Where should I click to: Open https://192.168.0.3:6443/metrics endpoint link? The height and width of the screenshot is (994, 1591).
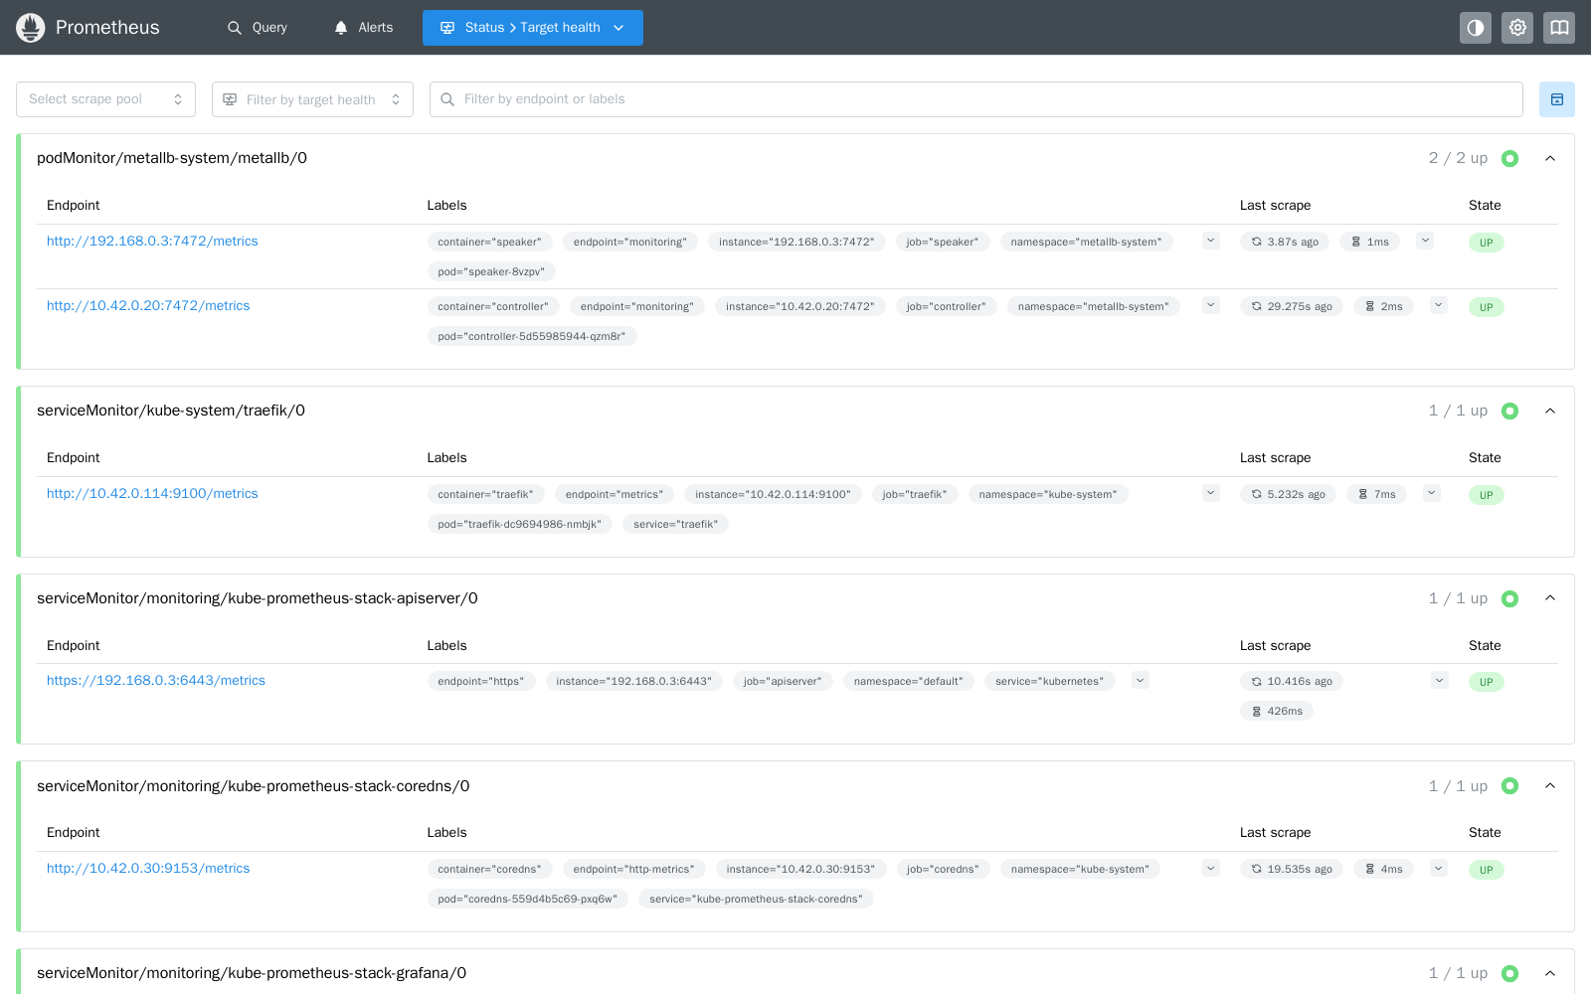coord(156,681)
